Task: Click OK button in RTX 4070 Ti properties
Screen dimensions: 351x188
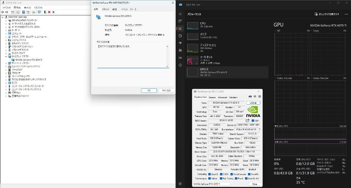Action: [x=149, y=91]
